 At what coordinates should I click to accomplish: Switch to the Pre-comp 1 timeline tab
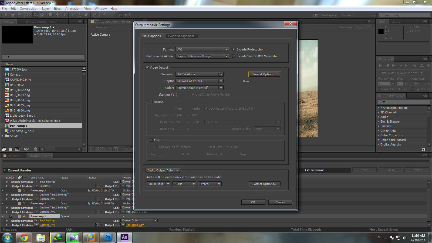[x=13, y=156]
